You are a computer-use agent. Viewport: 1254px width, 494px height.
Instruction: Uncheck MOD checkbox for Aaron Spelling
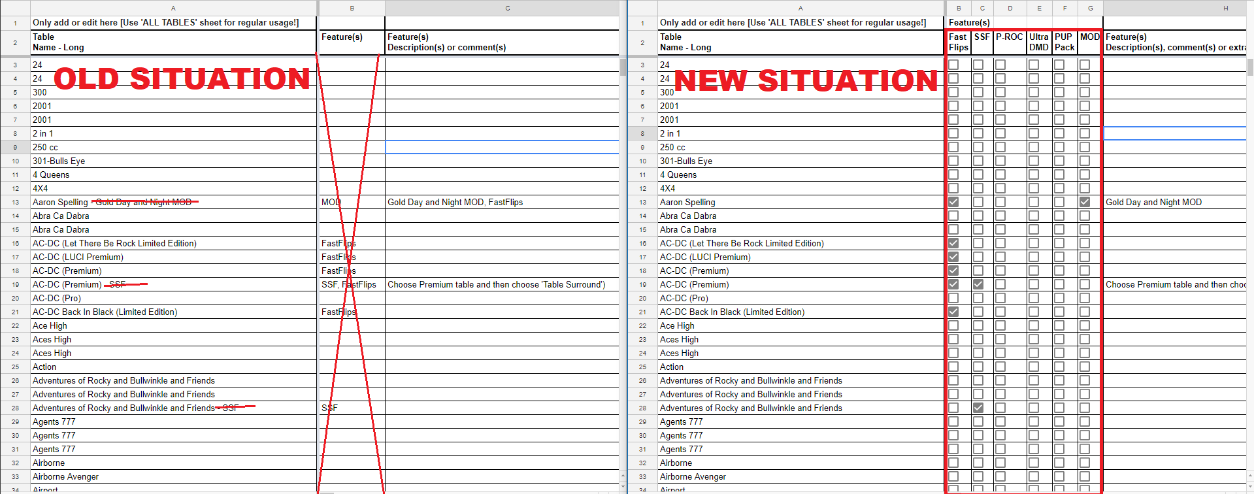pyautogui.click(x=1085, y=202)
